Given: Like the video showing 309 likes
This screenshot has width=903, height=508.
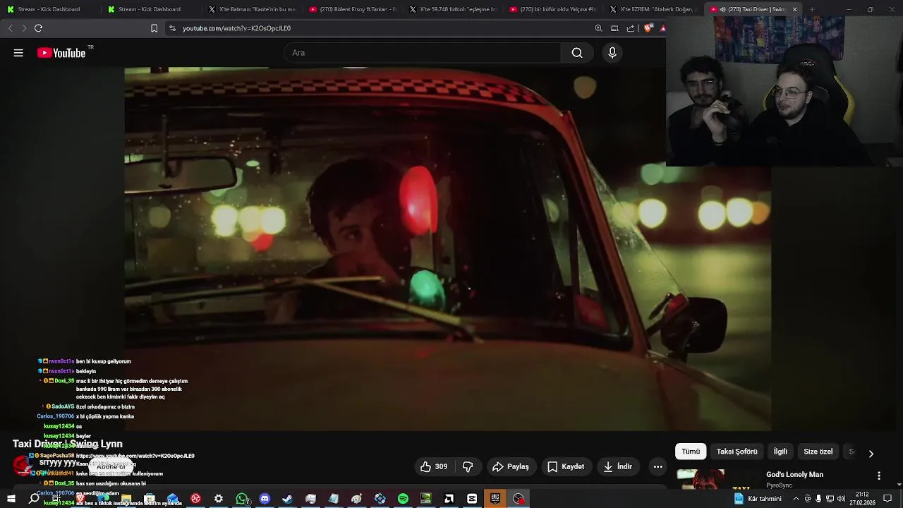Looking at the screenshot, I should pyautogui.click(x=434, y=466).
